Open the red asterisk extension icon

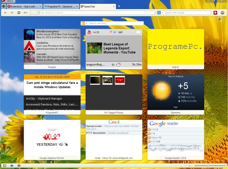(x=215, y=13)
